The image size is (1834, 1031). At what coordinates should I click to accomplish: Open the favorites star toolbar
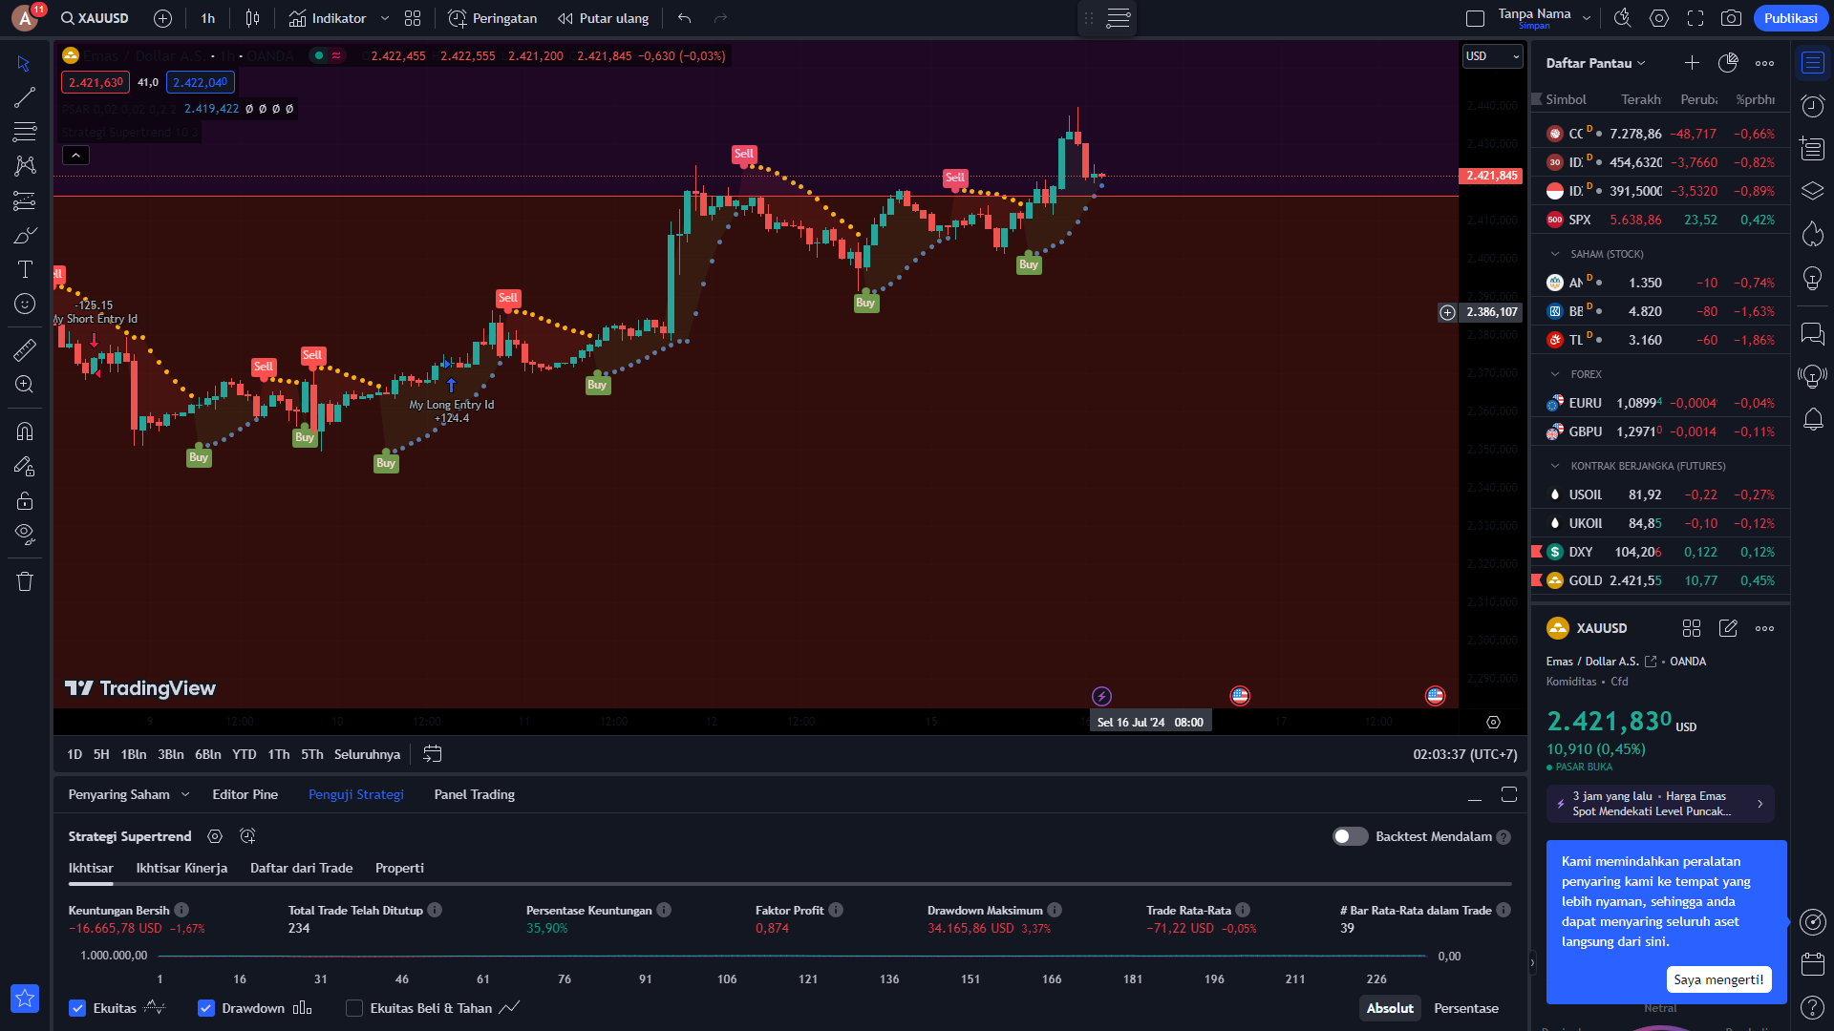tap(25, 999)
